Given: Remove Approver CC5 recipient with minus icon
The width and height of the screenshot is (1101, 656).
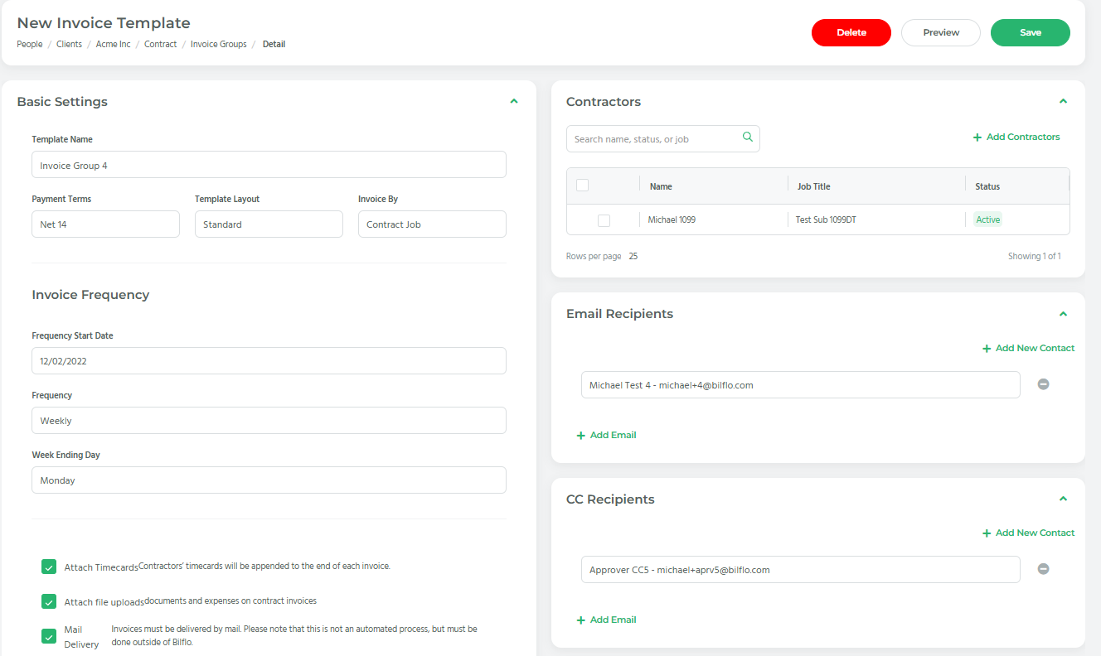Looking at the screenshot, I should tap(1044, 569).
